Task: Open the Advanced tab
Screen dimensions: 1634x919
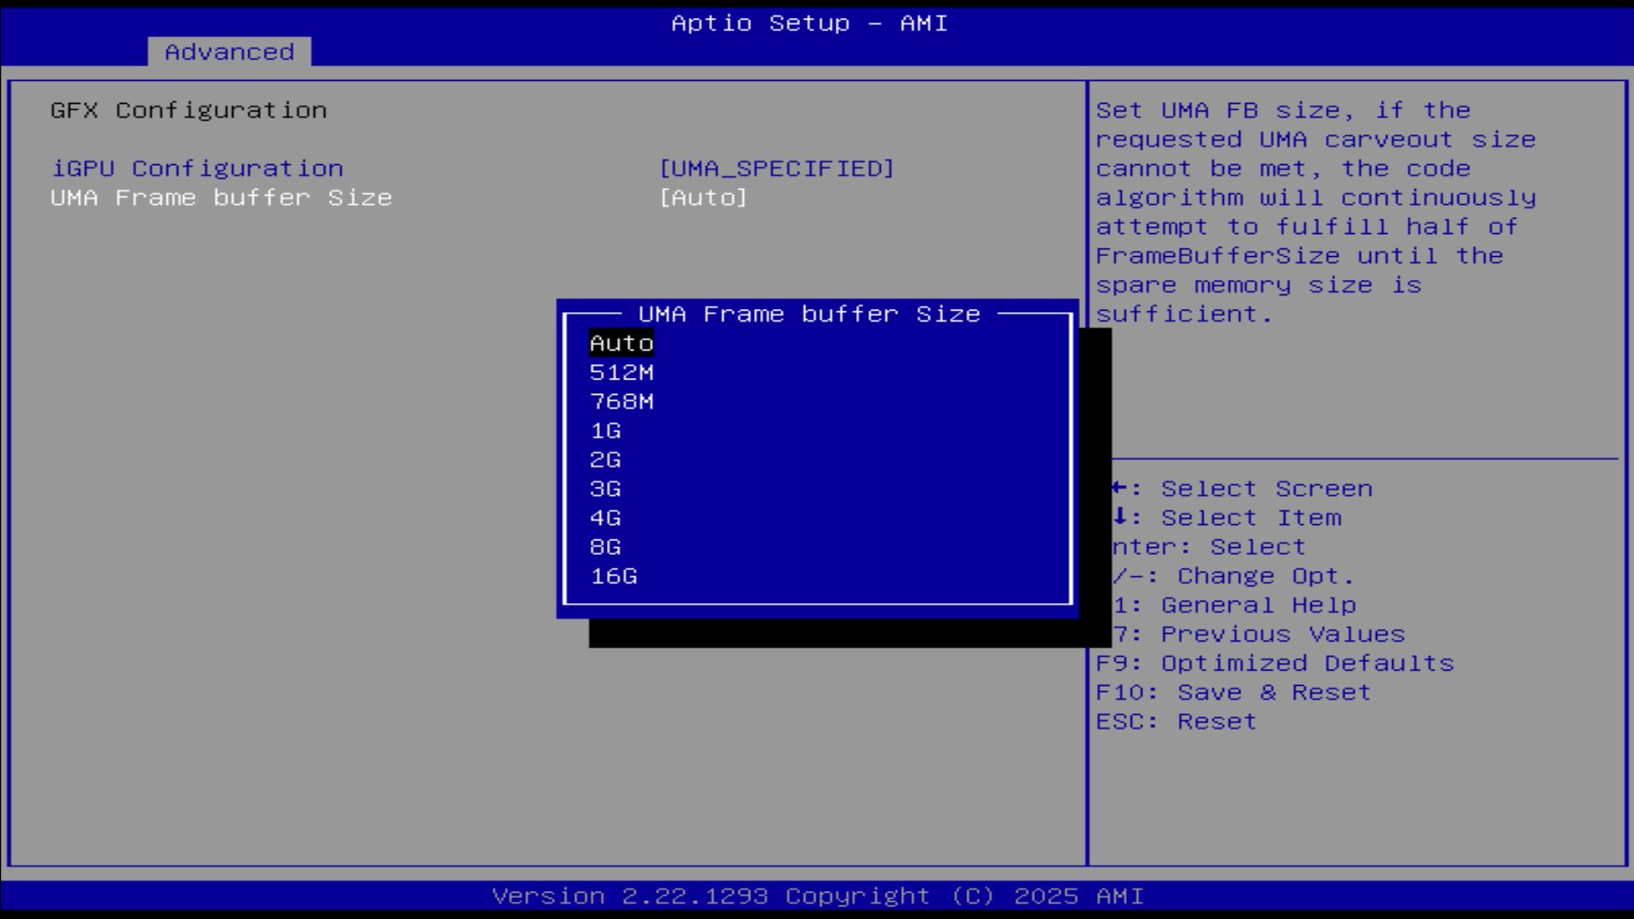Action: (229, 52)
